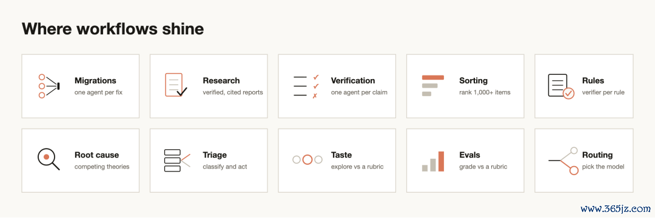
Task: Click the Research document checkmark icon
Action: tap(176, 85)
